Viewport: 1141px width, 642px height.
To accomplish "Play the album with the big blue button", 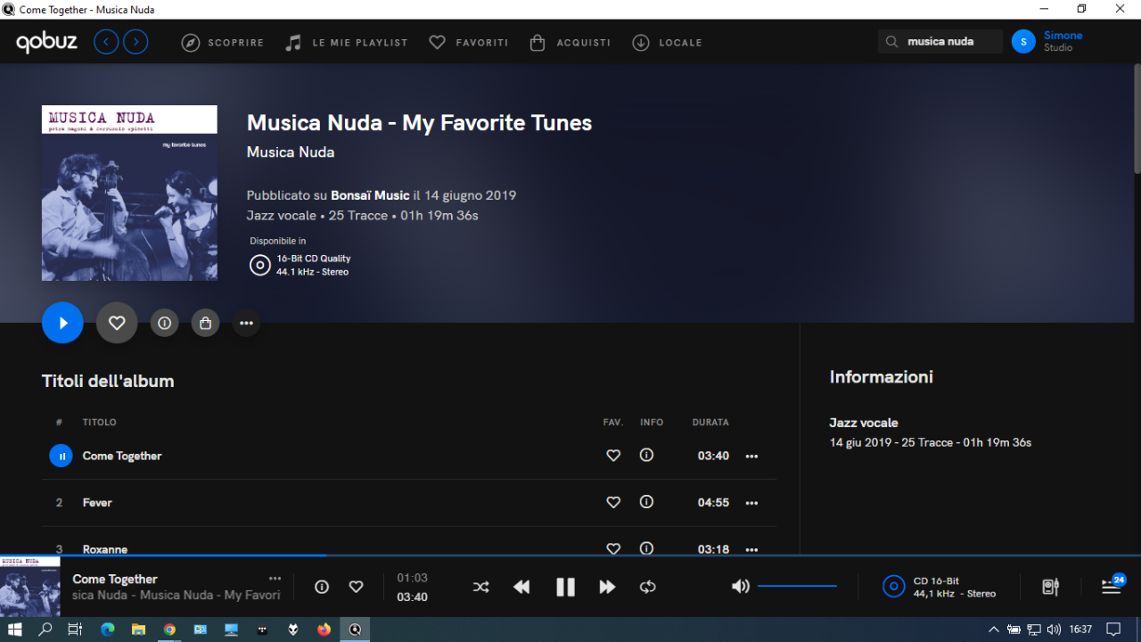I will tap(62, 323).
